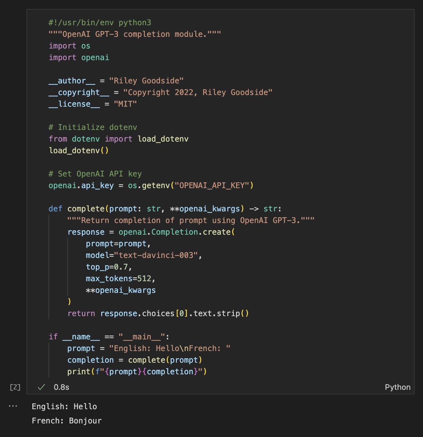This screenshot has width=423, height=437.
Task: Click the Python kernel language indicator
Action: pos(397,387)
